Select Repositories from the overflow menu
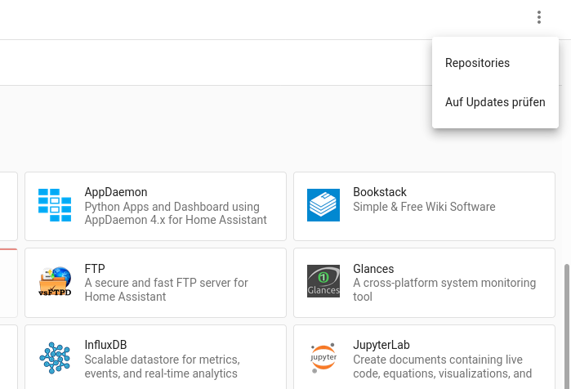 coord(477,63)
